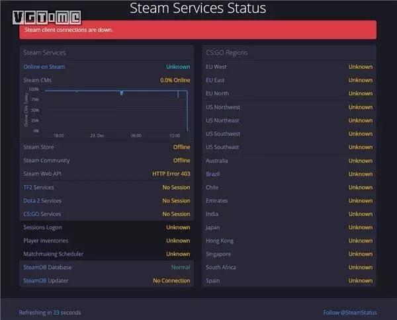Open the SteamDB Database link
The image size is (397, 320).
(x=48, y=267)
